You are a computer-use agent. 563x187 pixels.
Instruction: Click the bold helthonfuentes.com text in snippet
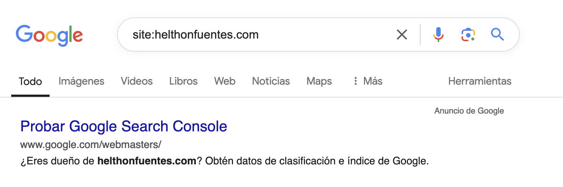click(x=147, y=161)
